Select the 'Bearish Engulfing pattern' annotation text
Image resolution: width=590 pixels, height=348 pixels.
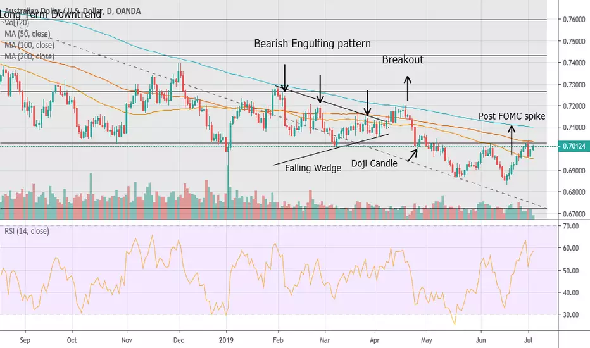pos(312,44)
